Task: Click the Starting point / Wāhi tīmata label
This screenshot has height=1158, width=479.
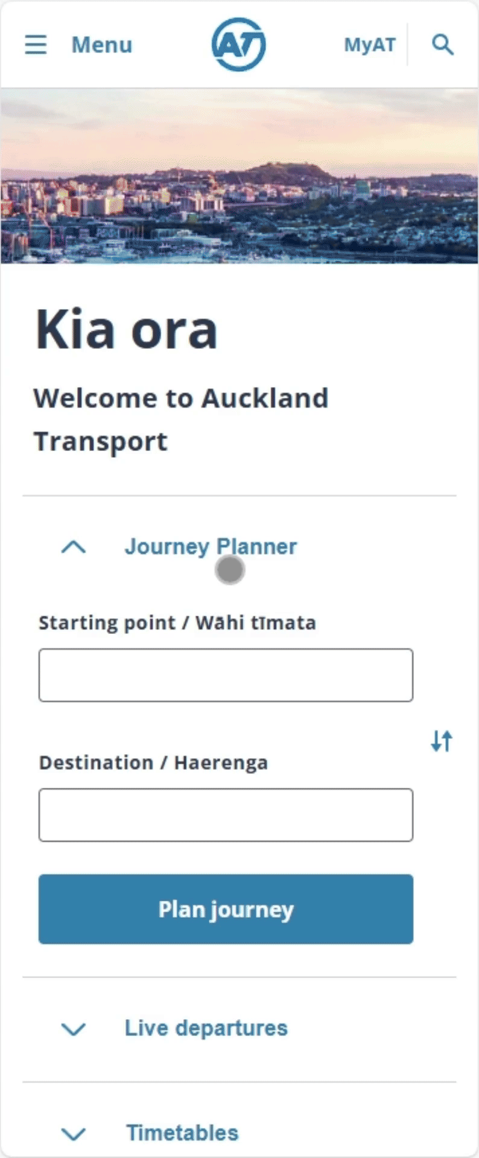Action: [177, 622]
